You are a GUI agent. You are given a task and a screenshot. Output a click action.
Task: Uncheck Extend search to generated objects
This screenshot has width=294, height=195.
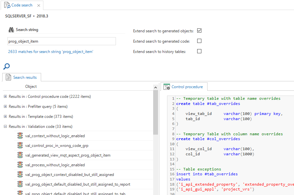[x=199, y=31]
